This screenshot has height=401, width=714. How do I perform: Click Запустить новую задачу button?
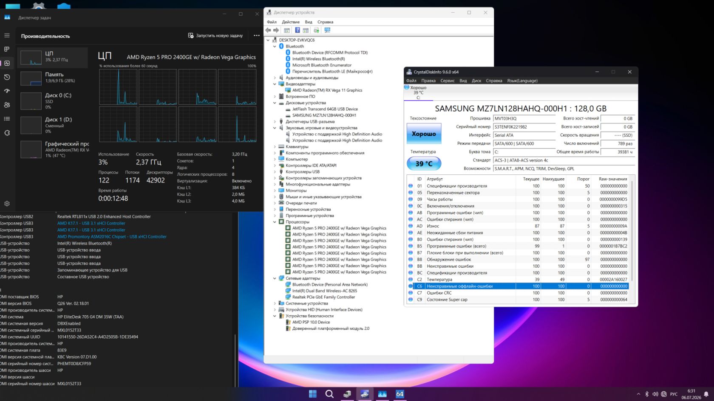click(x=215, y=36)
